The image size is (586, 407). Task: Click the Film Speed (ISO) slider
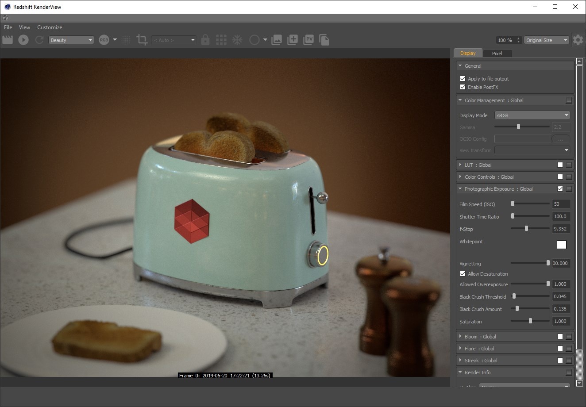(530, 203)
